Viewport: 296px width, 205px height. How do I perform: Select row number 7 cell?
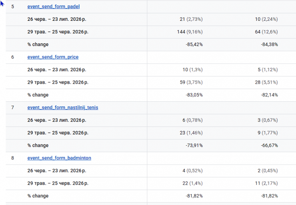coord(13,108)
